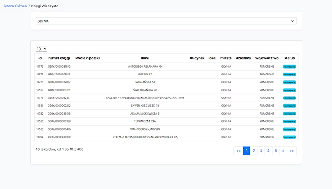Go to next page with > button
The width and height of the screenshot is (332, 189).
click(x=283, y=151)
